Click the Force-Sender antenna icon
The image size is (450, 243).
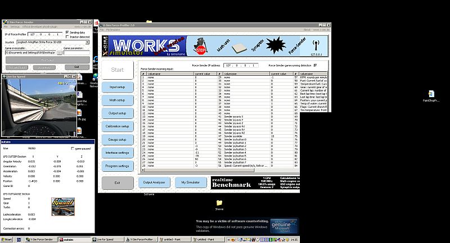pyautogui.click(x=316, y=45)
